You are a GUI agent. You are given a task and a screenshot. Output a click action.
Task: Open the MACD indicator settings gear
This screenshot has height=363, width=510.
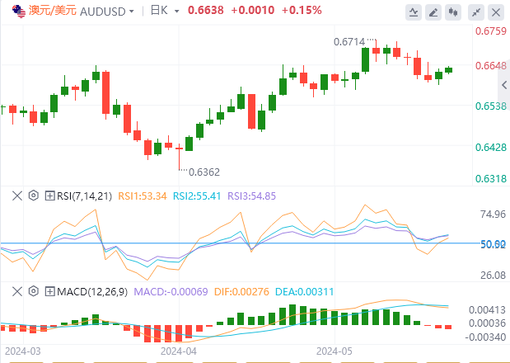(x=33, y=290)
